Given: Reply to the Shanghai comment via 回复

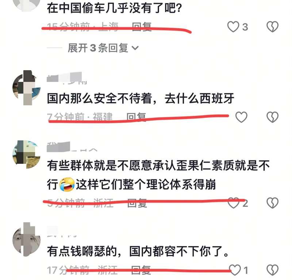Looking at the screenshot, I should coord(142,27).
